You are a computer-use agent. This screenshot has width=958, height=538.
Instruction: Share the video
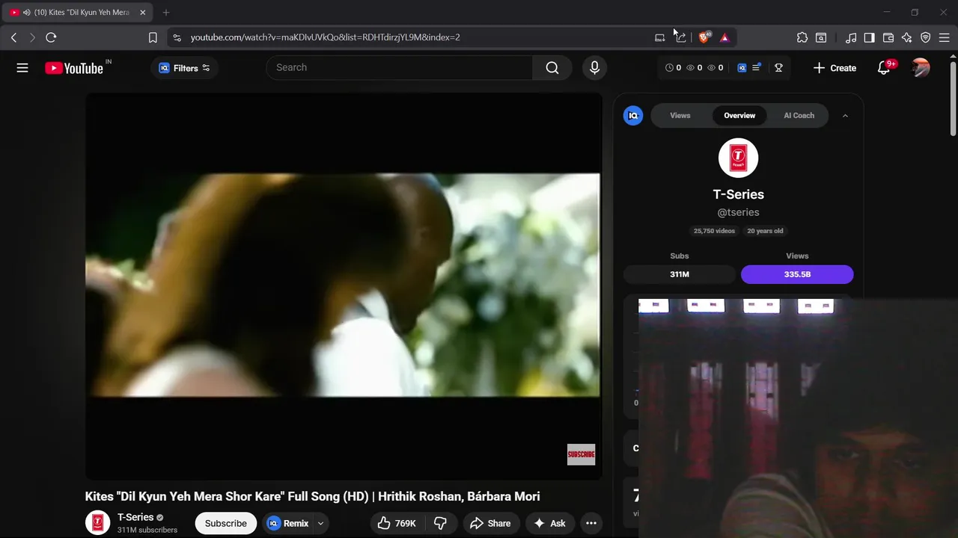point(490,523)
